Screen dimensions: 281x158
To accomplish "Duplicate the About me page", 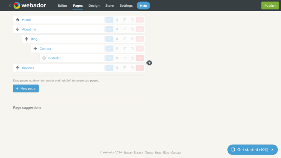I will tap(132, 29).
